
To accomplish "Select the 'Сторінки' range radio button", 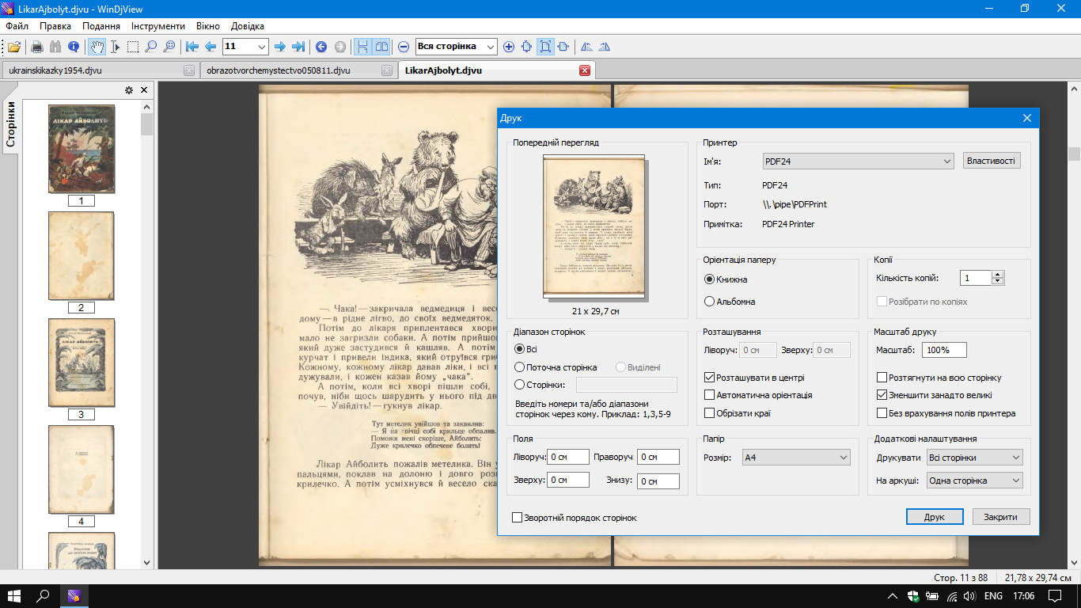I will pos(520,385).
